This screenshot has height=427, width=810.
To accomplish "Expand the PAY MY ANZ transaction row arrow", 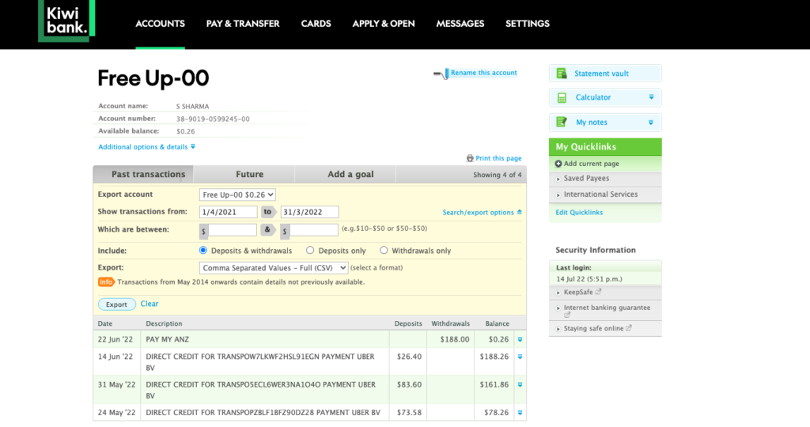I will [x=520, y=340].
